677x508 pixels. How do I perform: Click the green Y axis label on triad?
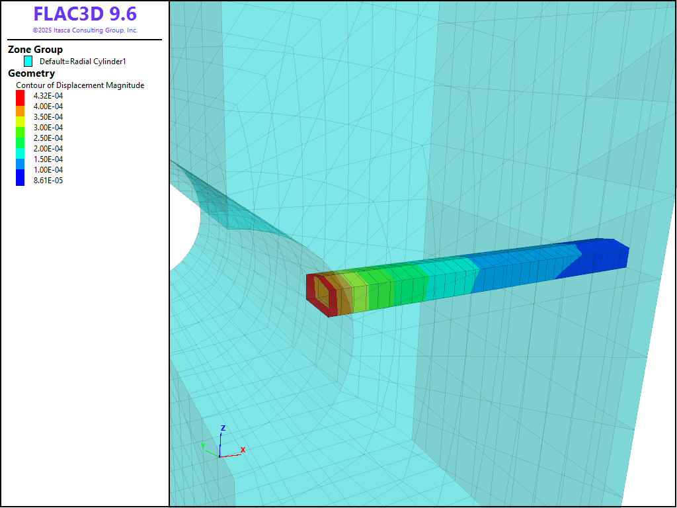[203, 445]
